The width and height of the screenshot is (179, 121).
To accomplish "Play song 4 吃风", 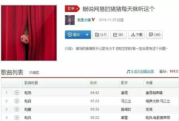I will tap(17, 117).
